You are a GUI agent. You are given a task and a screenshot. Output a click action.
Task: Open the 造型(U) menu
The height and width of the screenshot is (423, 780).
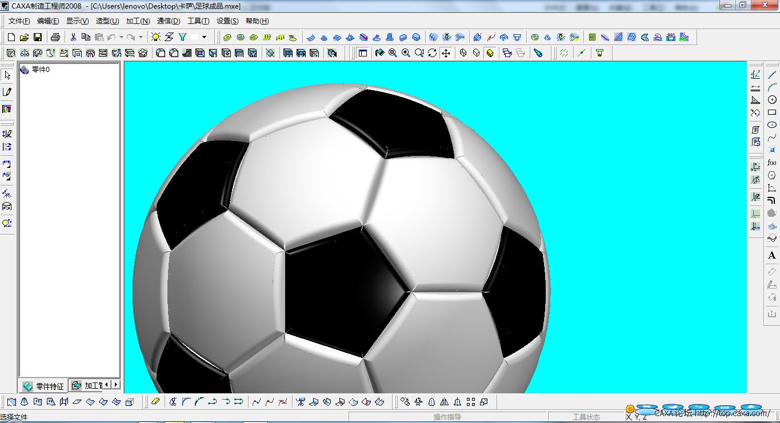pos(107,21)
